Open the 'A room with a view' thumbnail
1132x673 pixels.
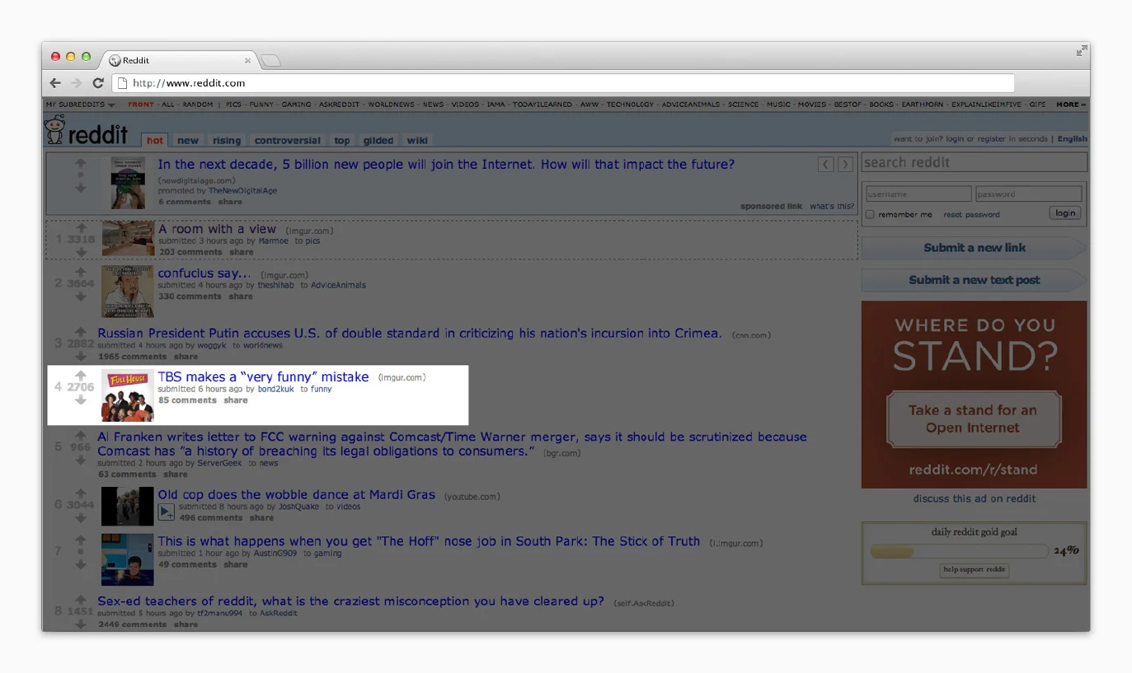[x=128, y=238]
